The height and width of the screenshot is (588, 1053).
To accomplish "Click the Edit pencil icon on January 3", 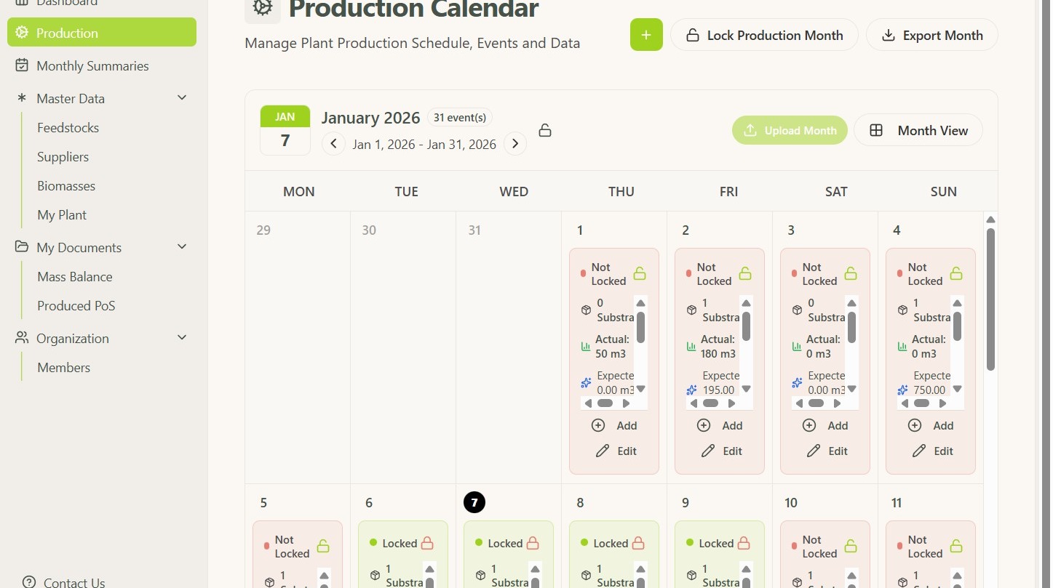I will 814,451.
